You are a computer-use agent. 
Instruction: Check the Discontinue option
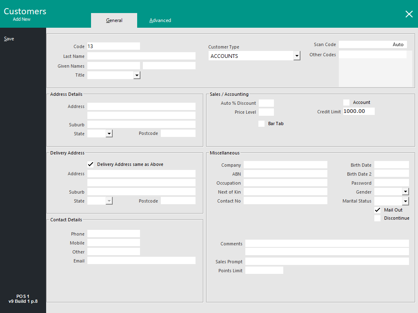tap(377, 218)
